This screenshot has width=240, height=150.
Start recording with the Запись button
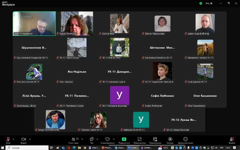coord(170,140)
